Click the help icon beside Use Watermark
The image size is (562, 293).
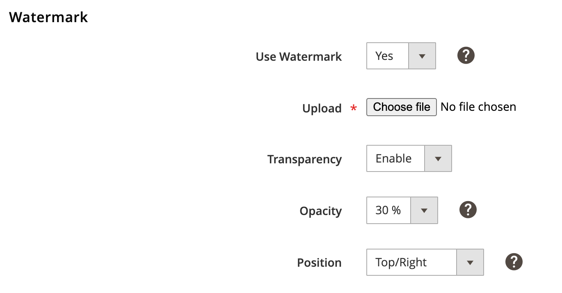466,55
